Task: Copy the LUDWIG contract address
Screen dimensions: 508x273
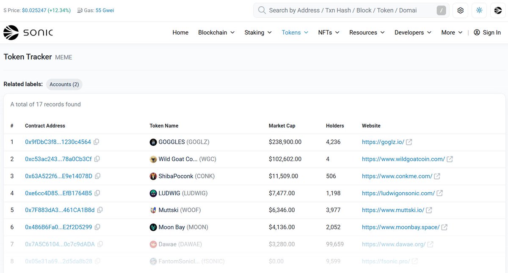Action: click(x=97, y=193)
